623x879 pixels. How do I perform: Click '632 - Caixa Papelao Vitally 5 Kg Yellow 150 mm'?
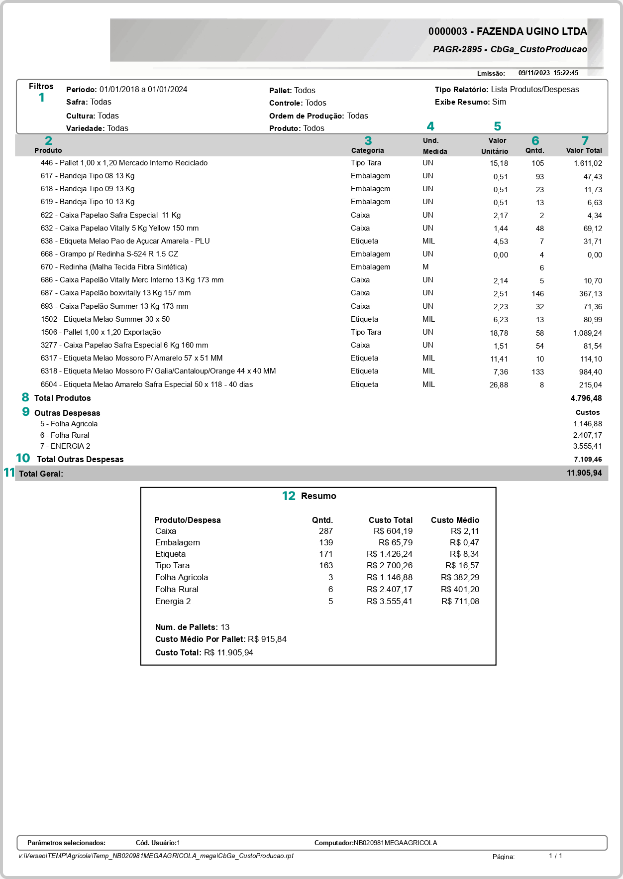[120, 228]
